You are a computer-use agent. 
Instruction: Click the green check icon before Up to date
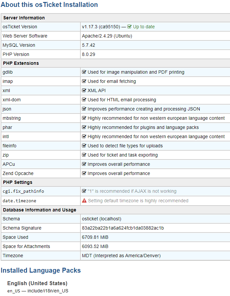click(x=129, y=27)
